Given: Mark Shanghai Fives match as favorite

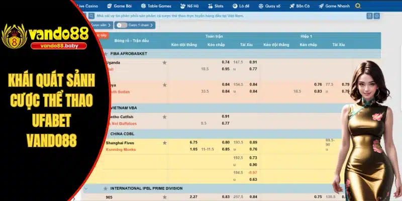Looking at the screenshot, I should pyautogui.click(x=165, y=143).
